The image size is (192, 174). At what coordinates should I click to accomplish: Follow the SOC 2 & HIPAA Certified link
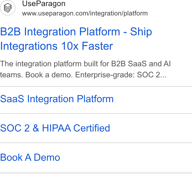pos(55,128)
